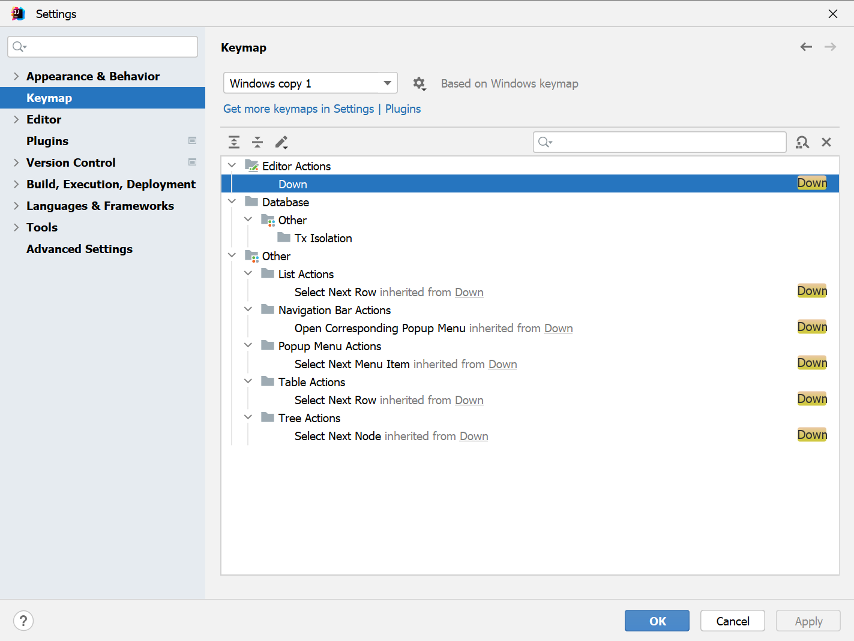Collapse the Table Actions group
The width and height of the screenshot is (854, 641).
coord(248,381)
